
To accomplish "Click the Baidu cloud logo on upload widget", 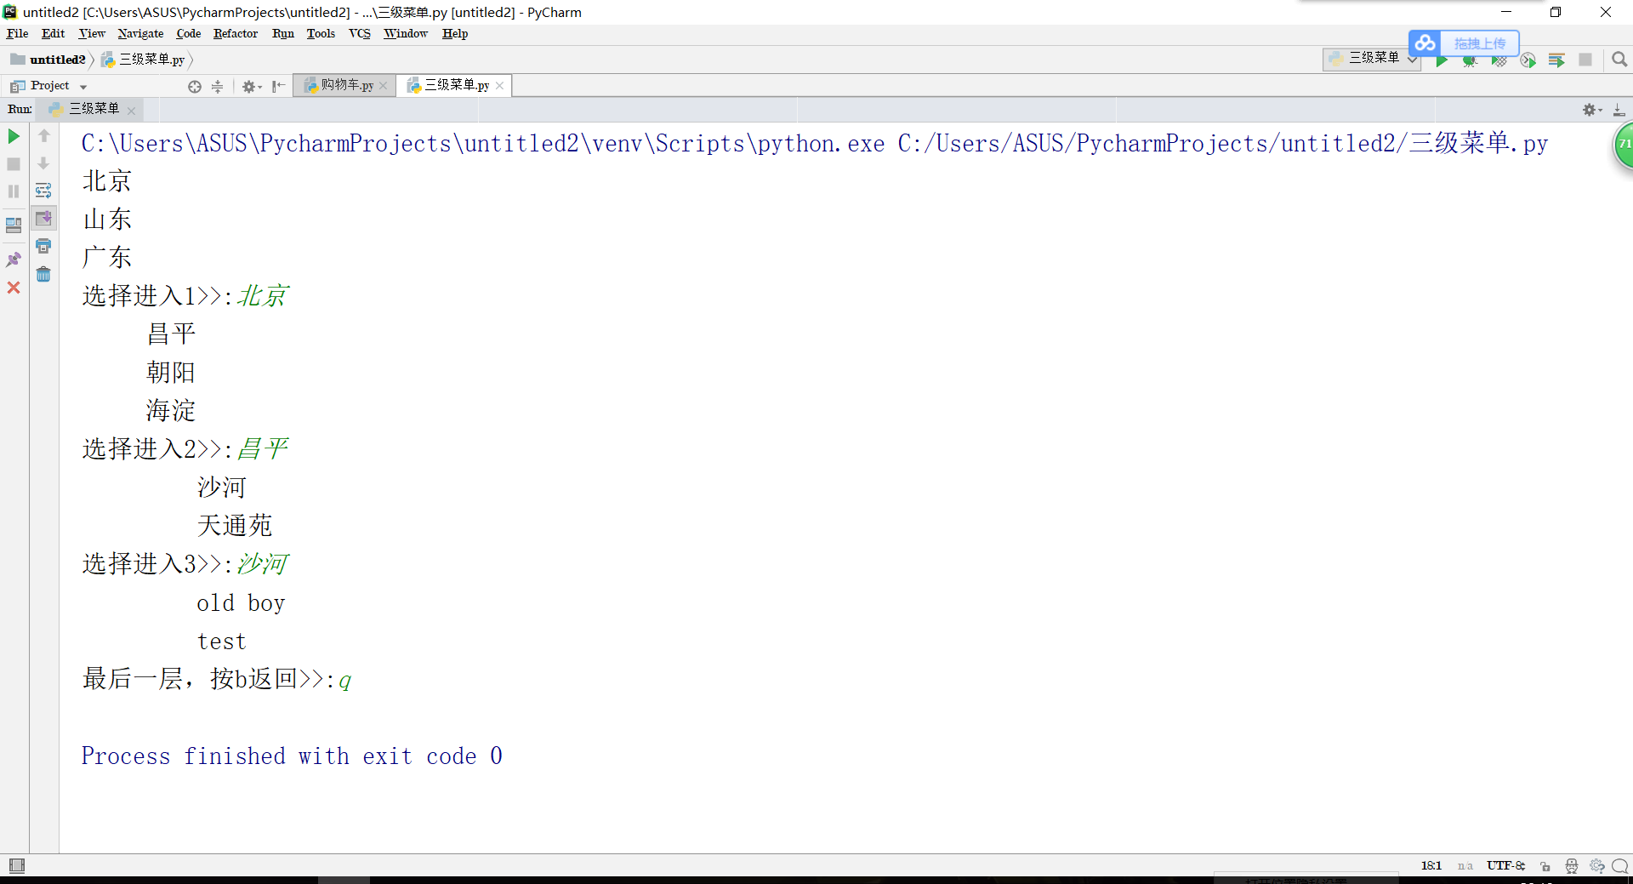I will coord(1425,43).
